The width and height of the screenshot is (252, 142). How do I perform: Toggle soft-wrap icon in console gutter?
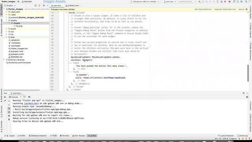[9, 108]
